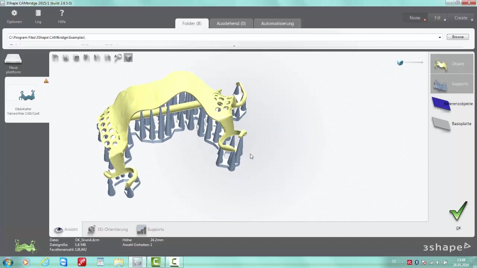Add a Neue plattform
The width and height of the screenshot is (477, 268).
pyautogui.click(x=13, y=64)
